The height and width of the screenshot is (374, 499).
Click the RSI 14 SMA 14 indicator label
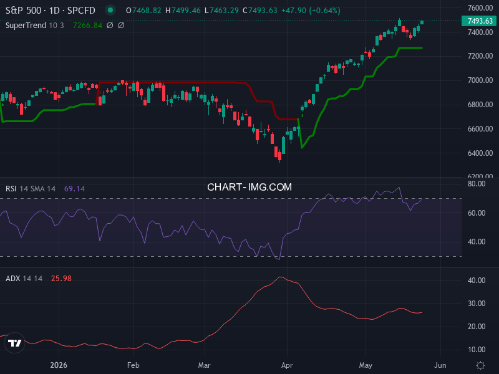(31, 189)
